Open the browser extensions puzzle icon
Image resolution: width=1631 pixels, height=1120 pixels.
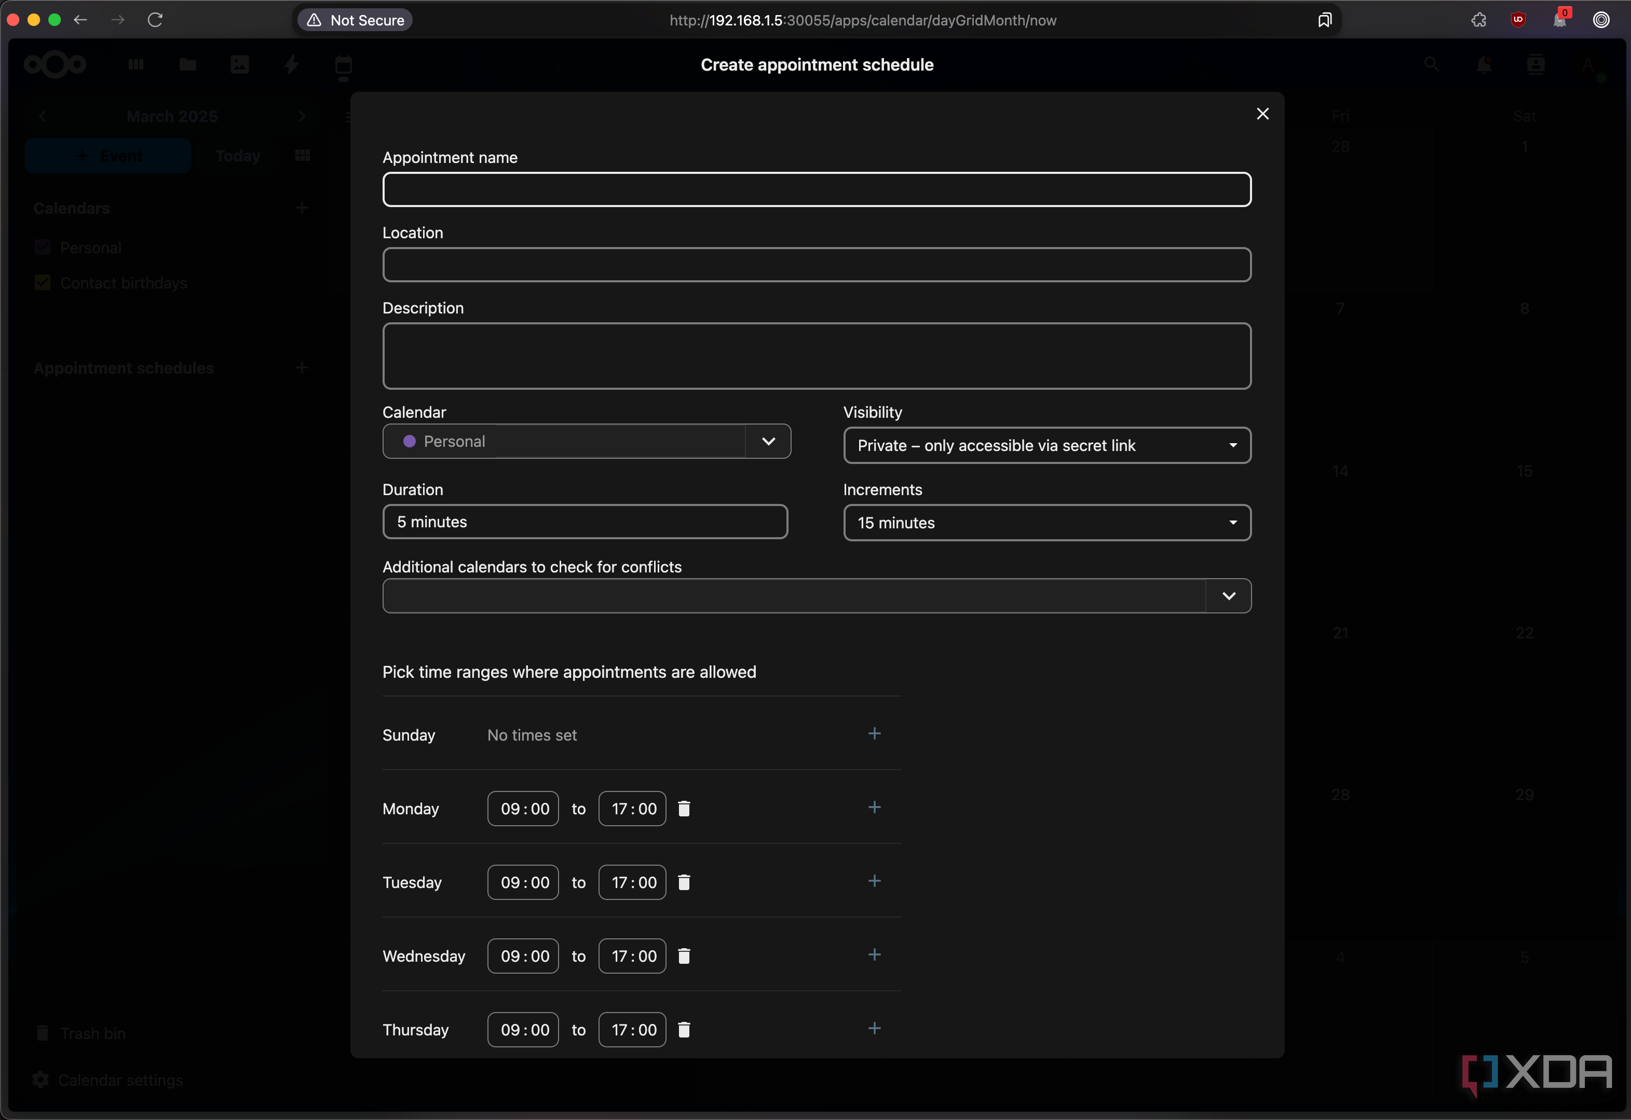click(x=1478, y=20)
